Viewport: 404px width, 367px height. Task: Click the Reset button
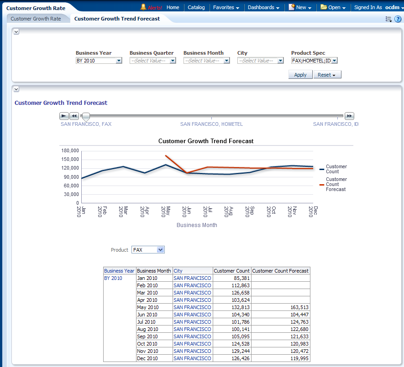[327, 75]
